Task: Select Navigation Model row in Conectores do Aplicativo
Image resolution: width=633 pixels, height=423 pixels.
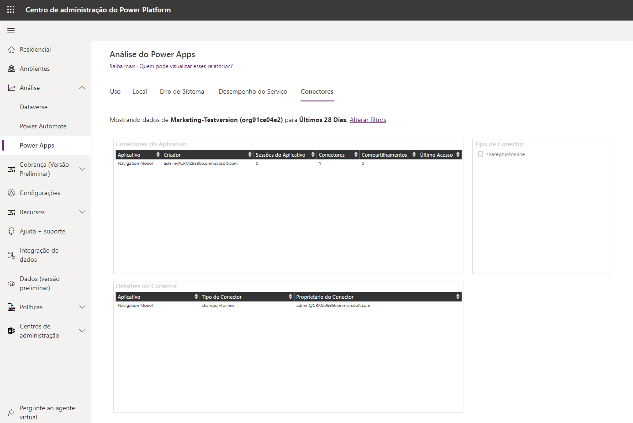Action: [x=289, y=164]
